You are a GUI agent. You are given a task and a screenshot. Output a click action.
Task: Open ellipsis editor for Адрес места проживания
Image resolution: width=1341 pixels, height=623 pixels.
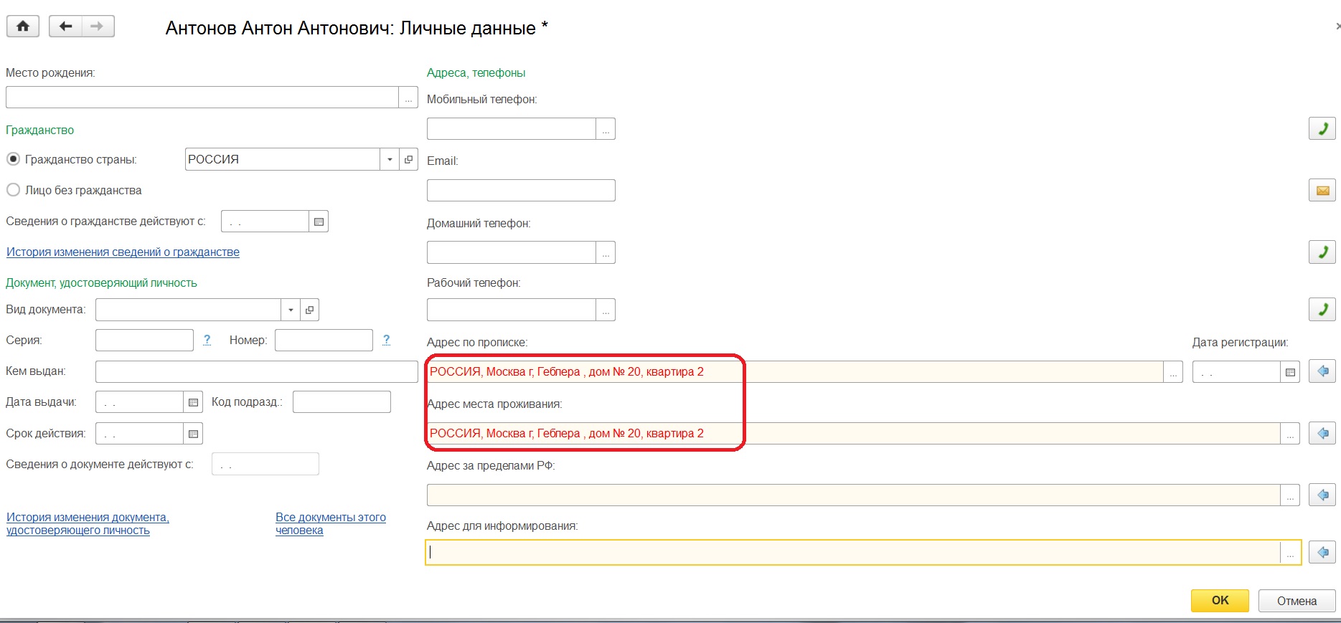click(1290, 434)
